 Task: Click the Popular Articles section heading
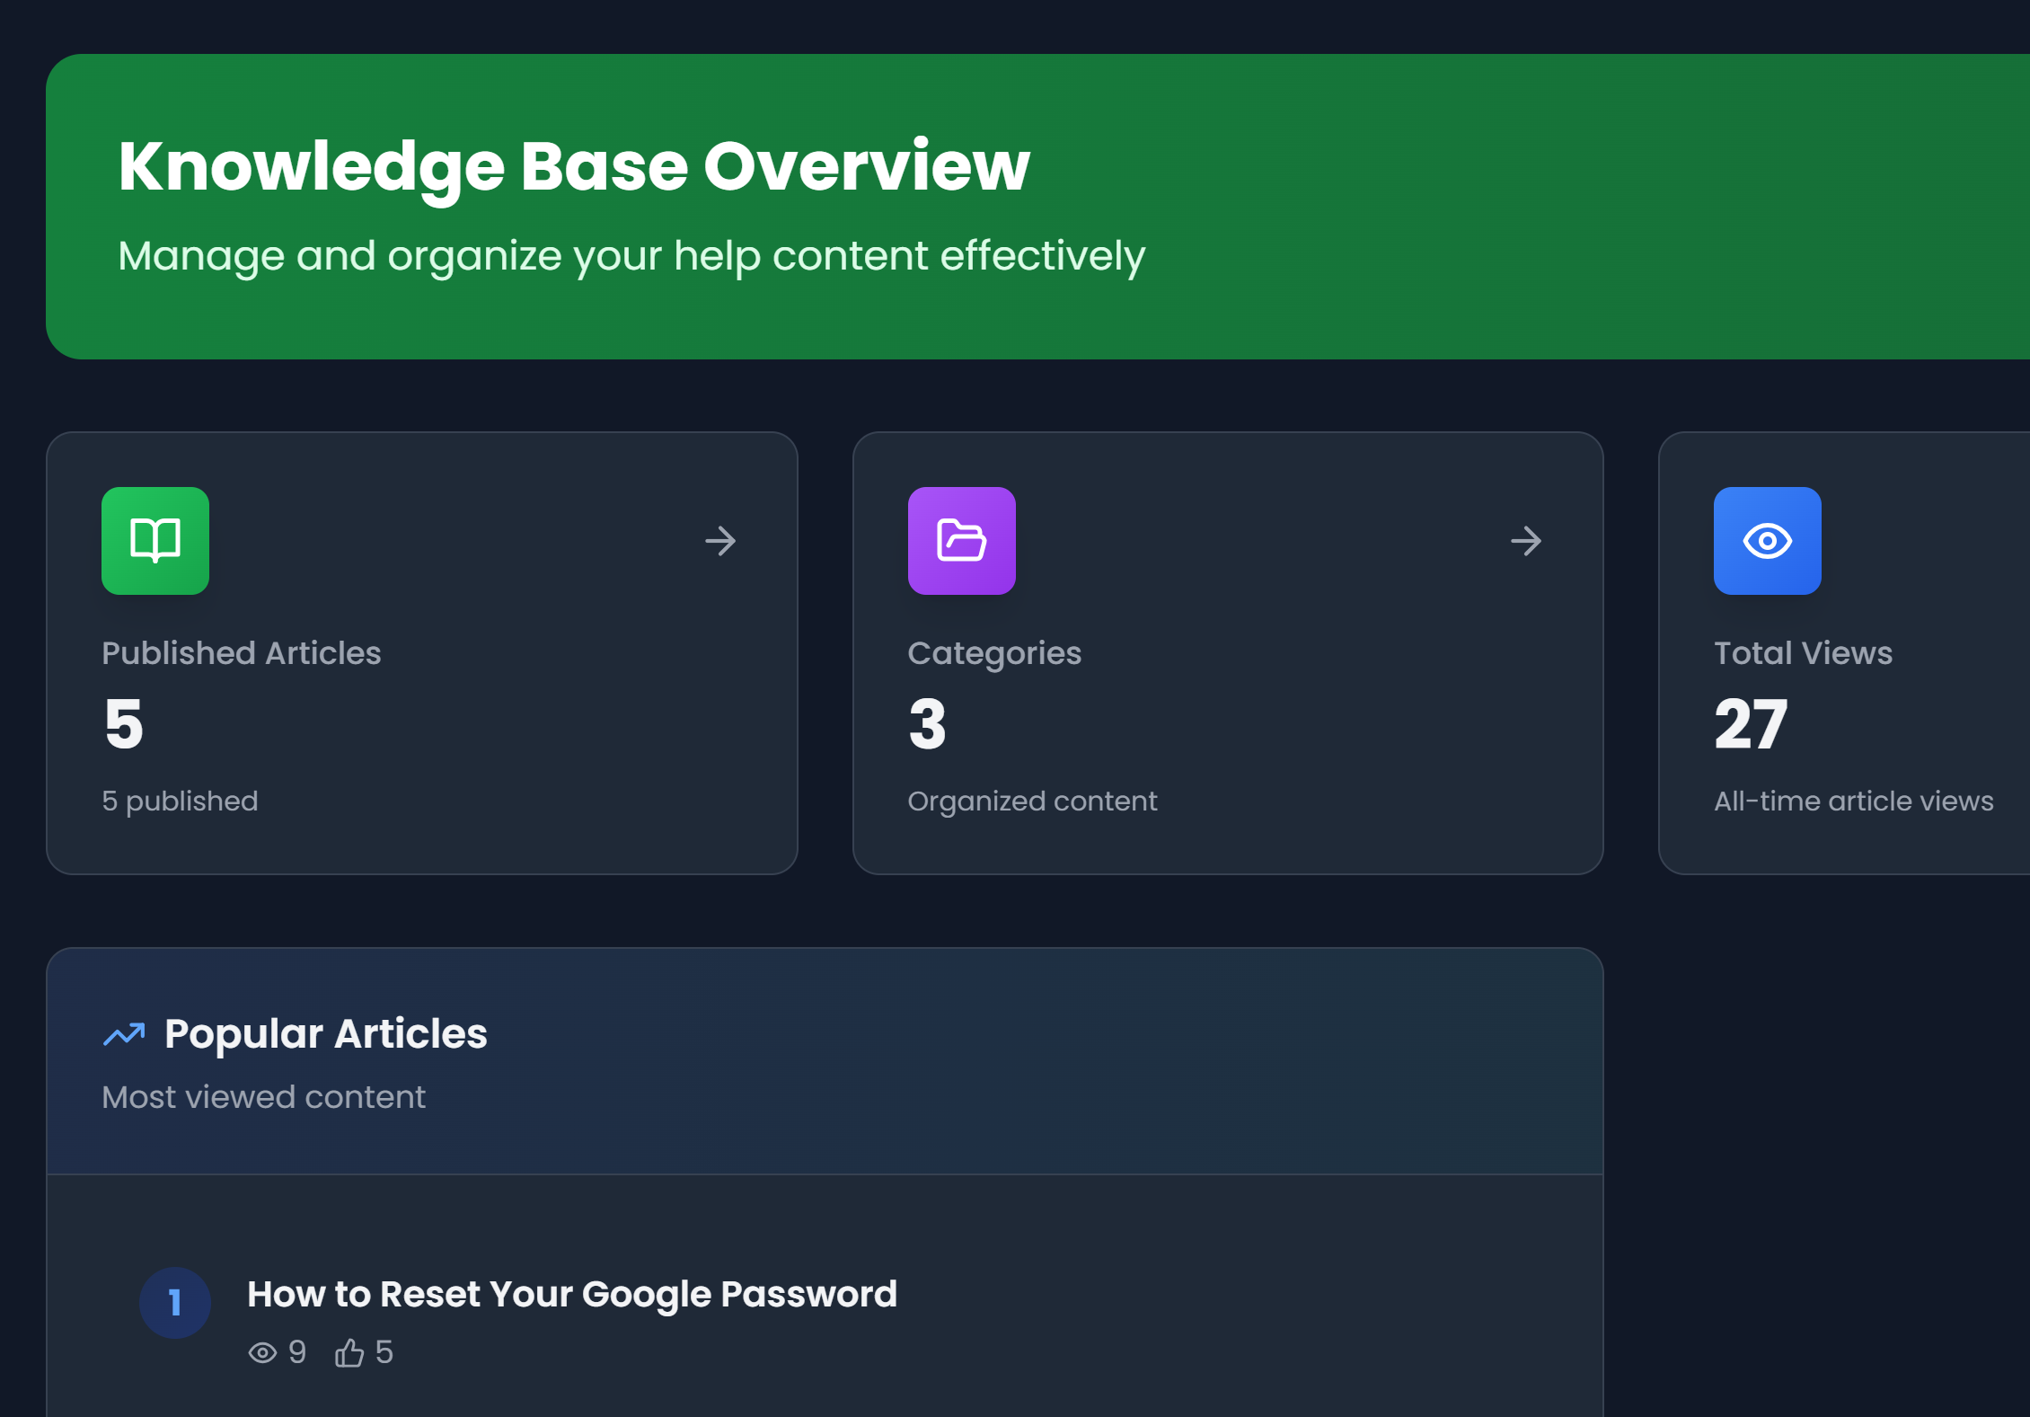(325, 1033)
